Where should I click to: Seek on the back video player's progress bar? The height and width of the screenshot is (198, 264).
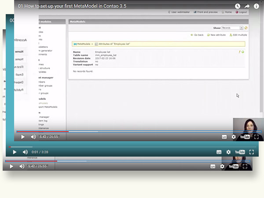pyautogui.click(x=128, y=161)
